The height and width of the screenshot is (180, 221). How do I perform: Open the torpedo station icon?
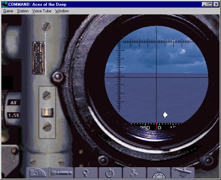[62, 173]
